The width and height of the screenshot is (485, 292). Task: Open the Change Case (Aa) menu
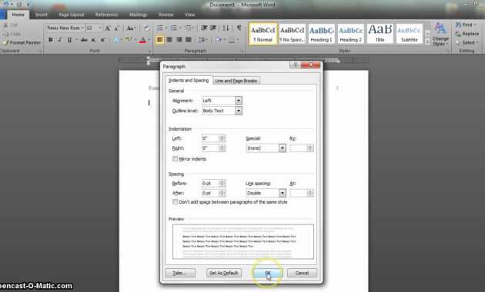tap(131, 28)
